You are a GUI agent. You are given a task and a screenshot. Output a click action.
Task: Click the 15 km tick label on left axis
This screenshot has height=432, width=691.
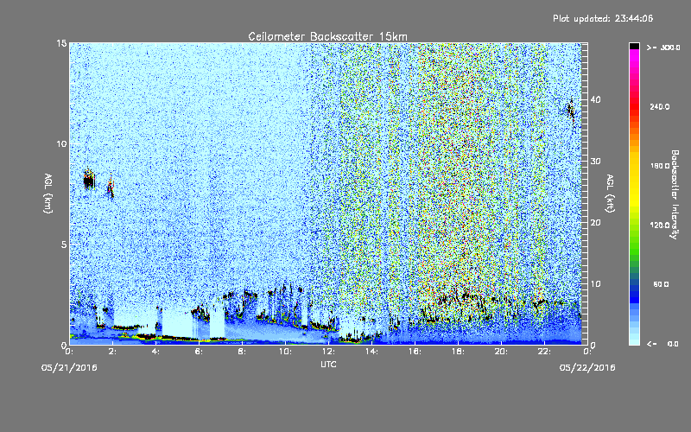click(x=61, y=43)
